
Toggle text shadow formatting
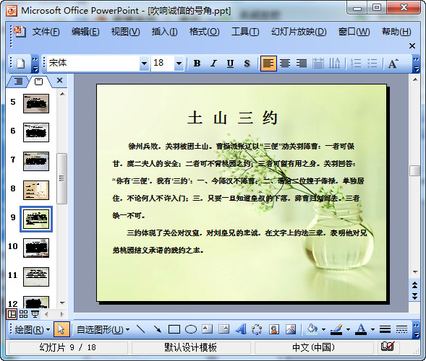(247, 64)
